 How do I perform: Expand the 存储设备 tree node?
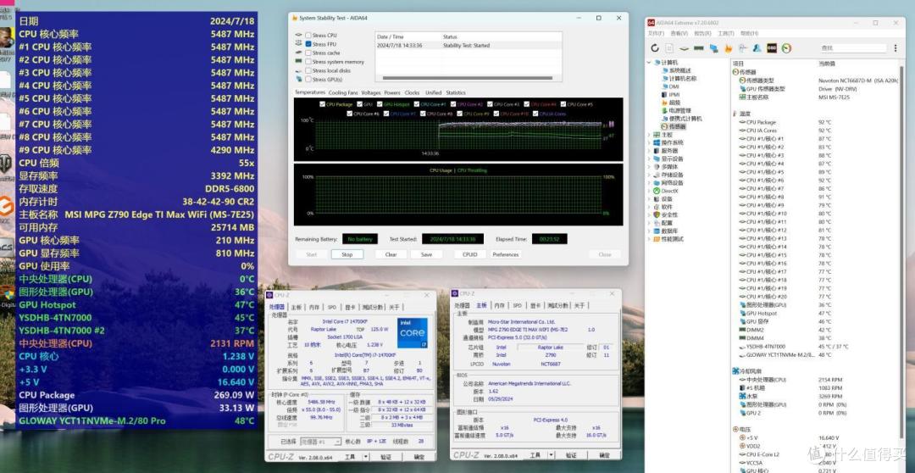pos(649,175)
